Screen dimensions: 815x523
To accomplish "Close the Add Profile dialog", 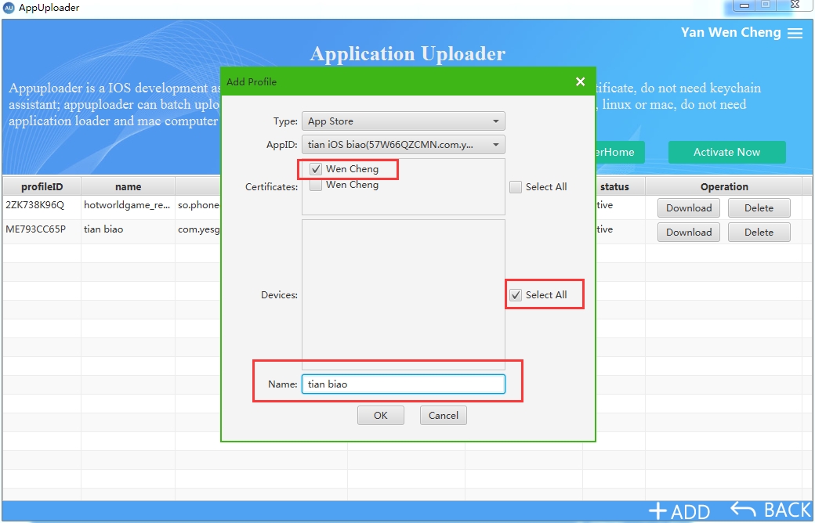I will [x=581, y=81].
